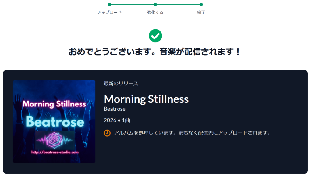Click the 強化する step dot

(155, 5)
